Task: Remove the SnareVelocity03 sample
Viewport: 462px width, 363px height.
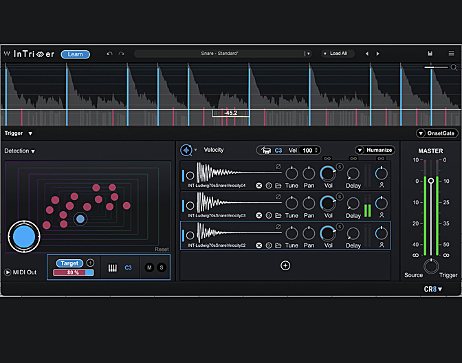Action: click(x=258, y=215)
